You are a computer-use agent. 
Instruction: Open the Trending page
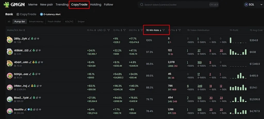[x=62, y=5]
